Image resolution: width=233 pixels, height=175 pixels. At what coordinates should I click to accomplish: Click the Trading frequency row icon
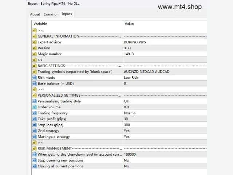pyautogui.click(x=34, y=113)
